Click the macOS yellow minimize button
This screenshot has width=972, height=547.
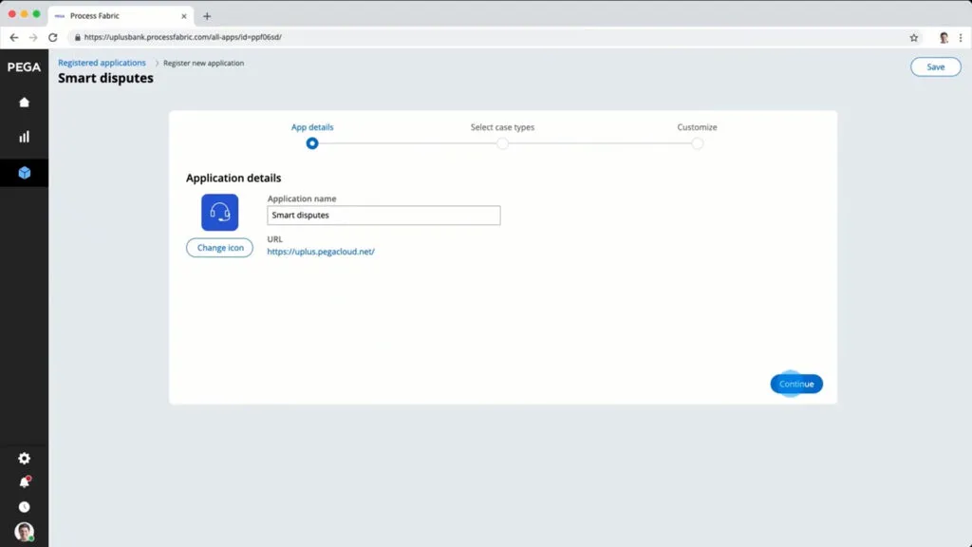[x=24, y=13]
